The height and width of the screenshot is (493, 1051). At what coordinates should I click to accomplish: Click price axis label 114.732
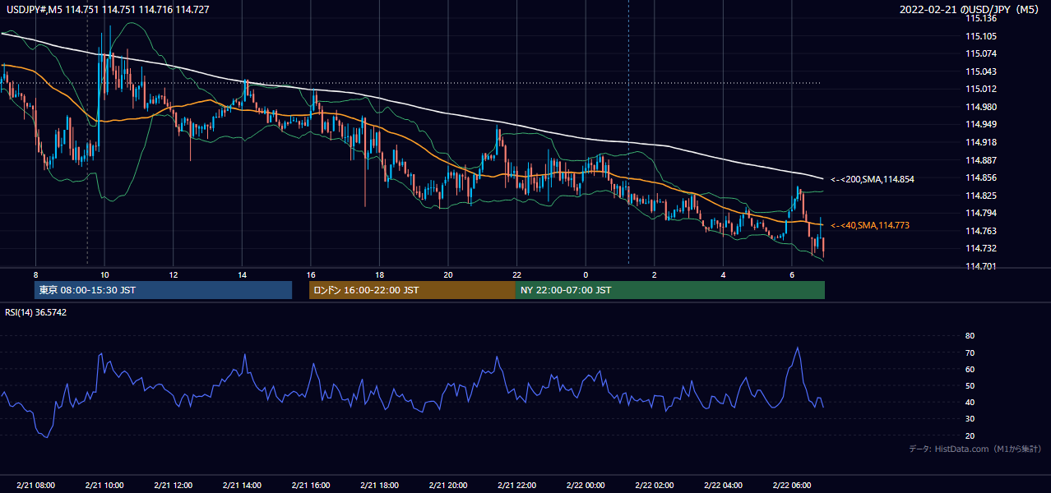pos(981,248)
